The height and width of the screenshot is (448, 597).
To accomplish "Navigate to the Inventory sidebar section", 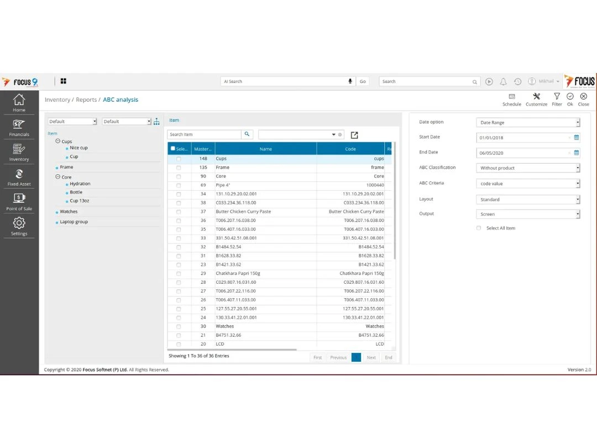I will (x=19, y=153).
